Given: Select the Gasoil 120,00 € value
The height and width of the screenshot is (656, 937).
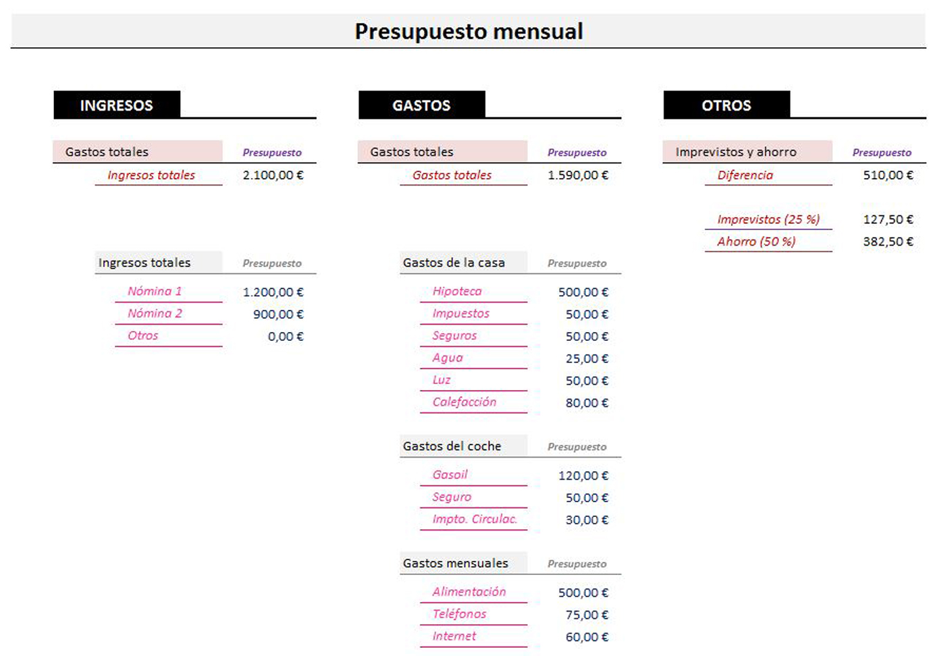Looking at the screenshot, I should tap(583, 476).
